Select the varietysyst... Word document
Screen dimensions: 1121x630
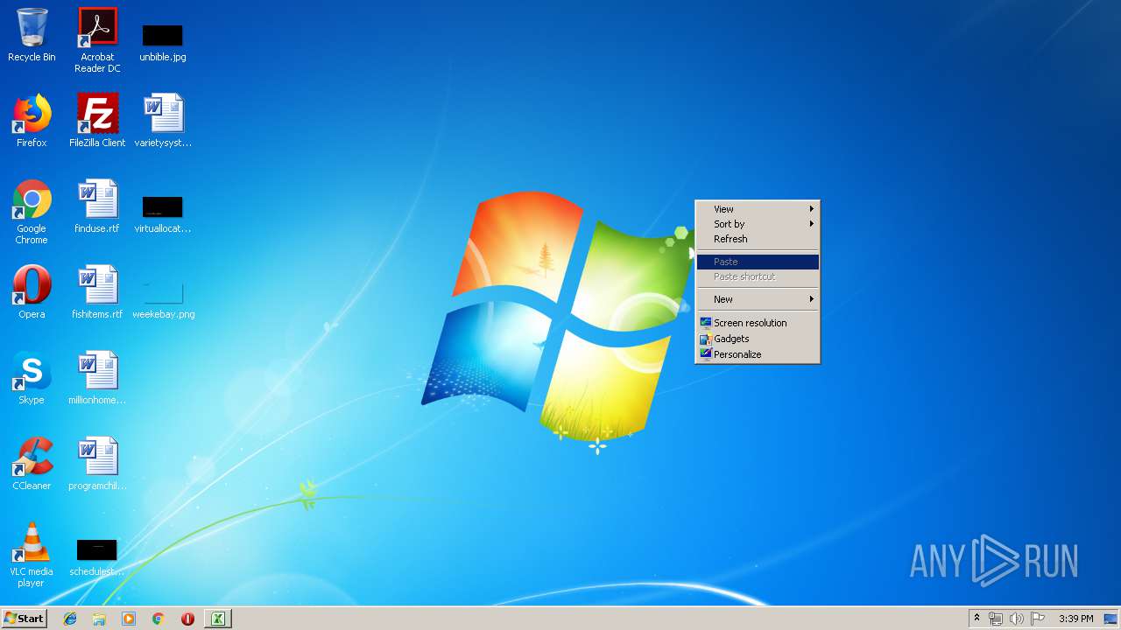tap(163, 121)
